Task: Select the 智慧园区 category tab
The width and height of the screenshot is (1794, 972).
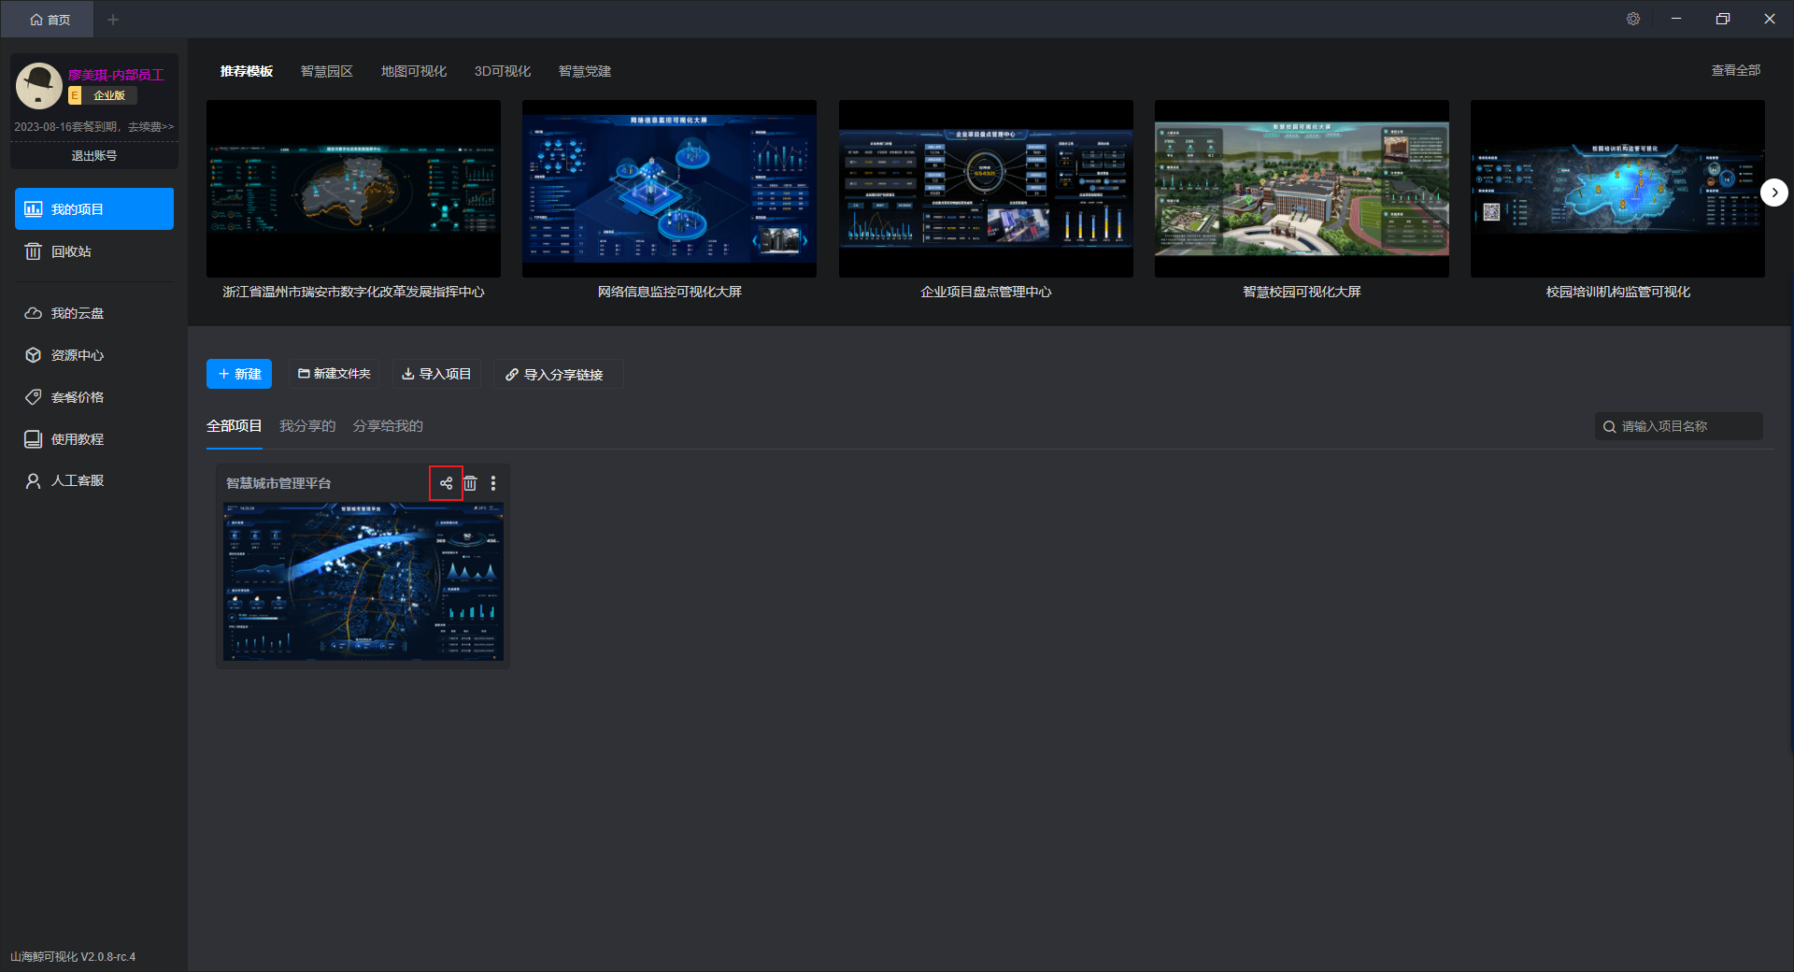Action: tap(327, 71)
